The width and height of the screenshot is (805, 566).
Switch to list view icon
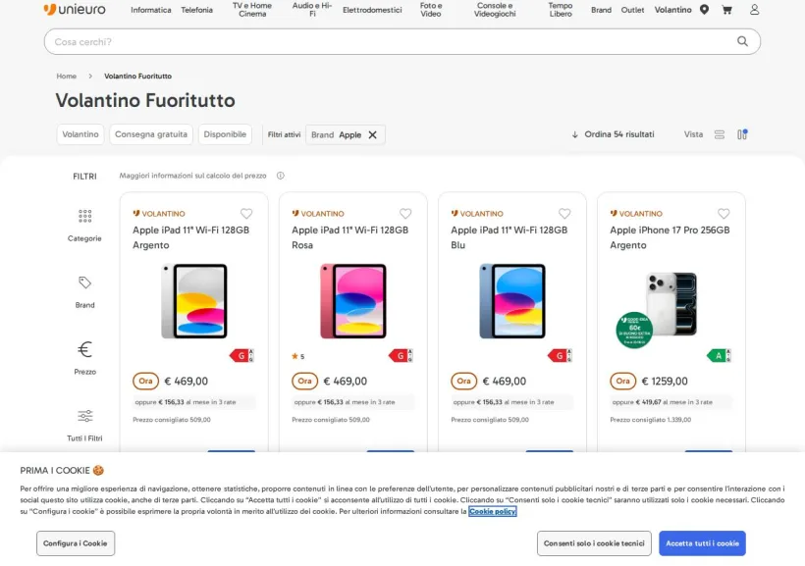point(720,134)
